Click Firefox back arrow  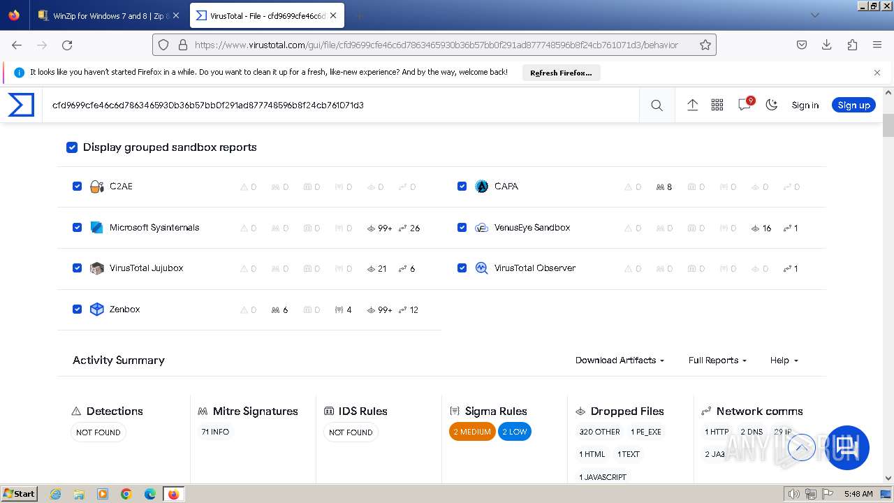[x=17, y=45]
